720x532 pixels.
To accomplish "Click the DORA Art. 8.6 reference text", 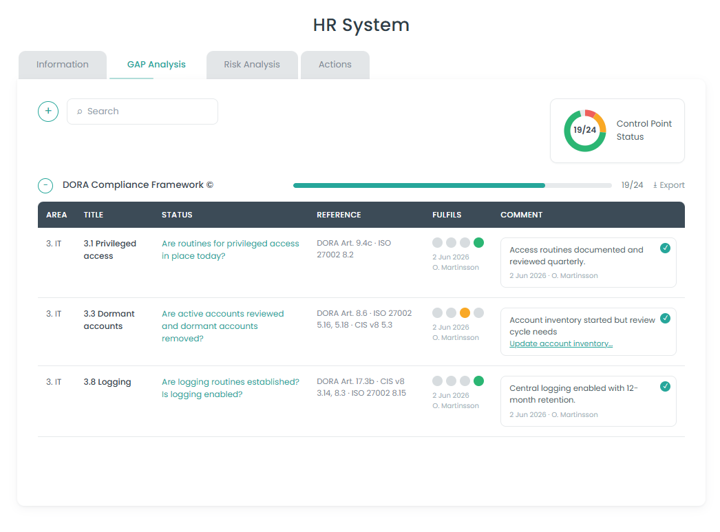I will coord(364,319).
